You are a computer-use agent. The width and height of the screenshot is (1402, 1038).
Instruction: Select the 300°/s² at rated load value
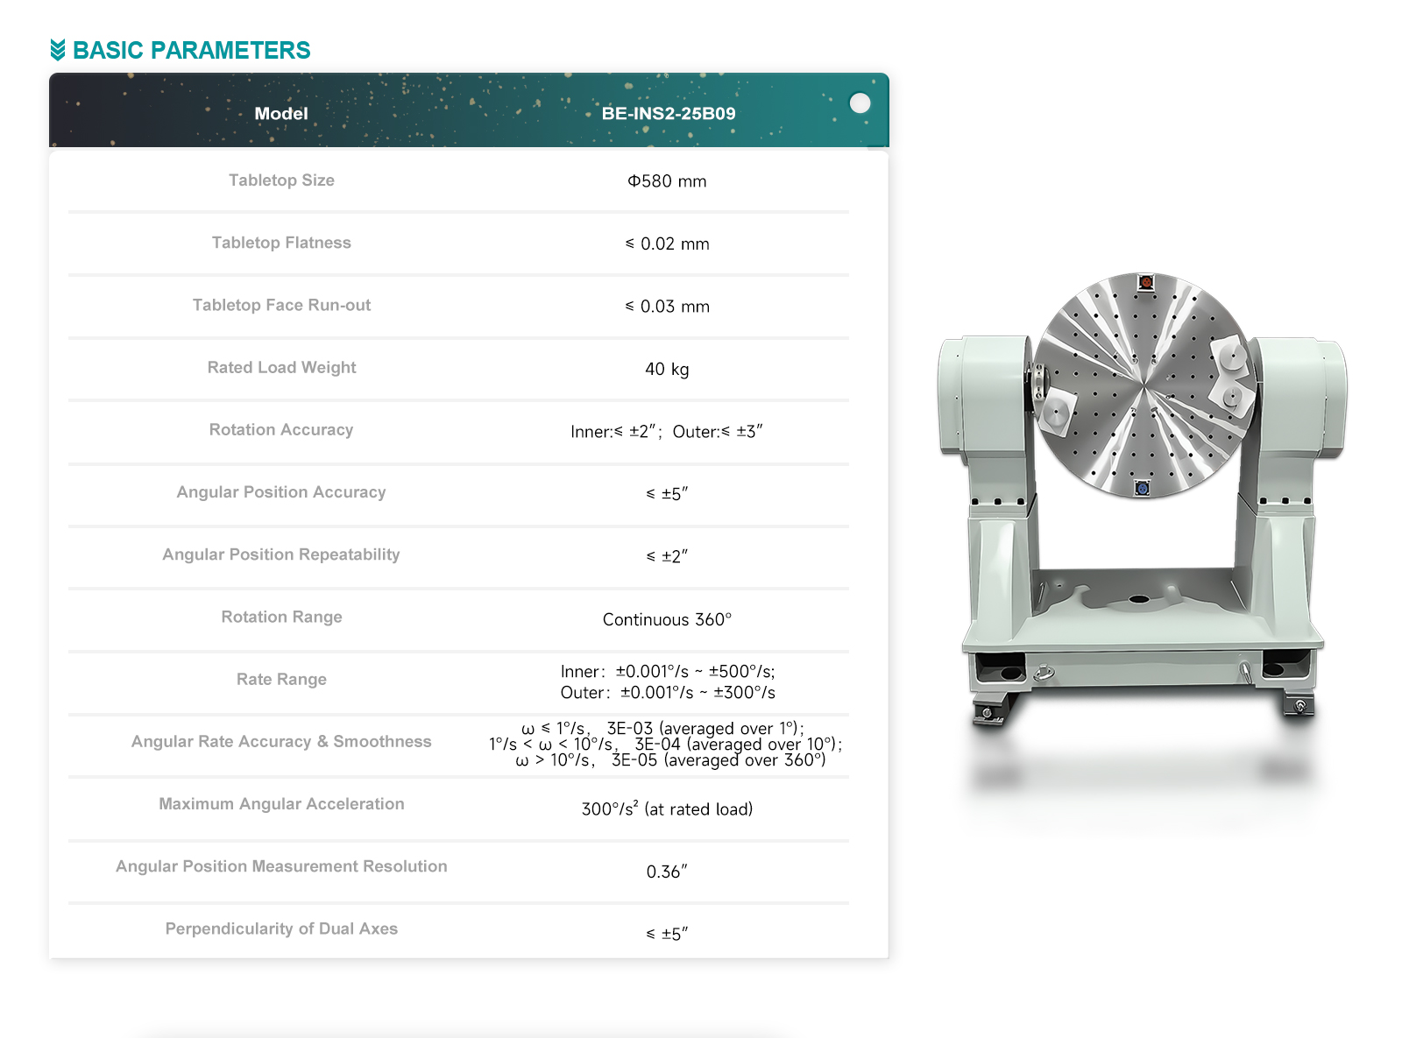(667, 809)
